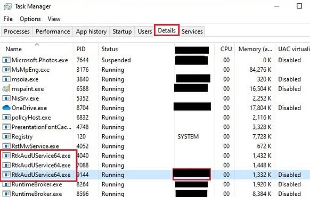Maximize the Task Manager window
Screen dimensions: 310x197
coord(299,6)
